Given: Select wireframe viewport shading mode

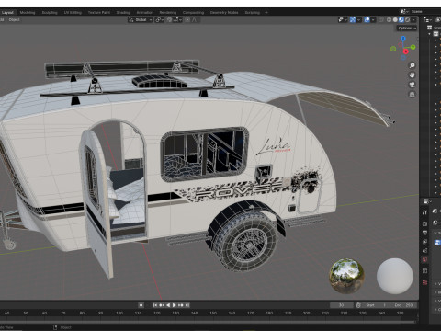Looking at the screenshot, I should tap(389, 19).
